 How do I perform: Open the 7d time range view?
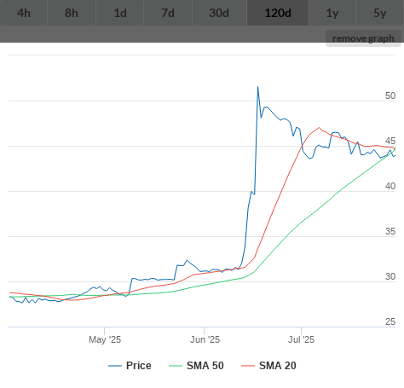(168, 13)
